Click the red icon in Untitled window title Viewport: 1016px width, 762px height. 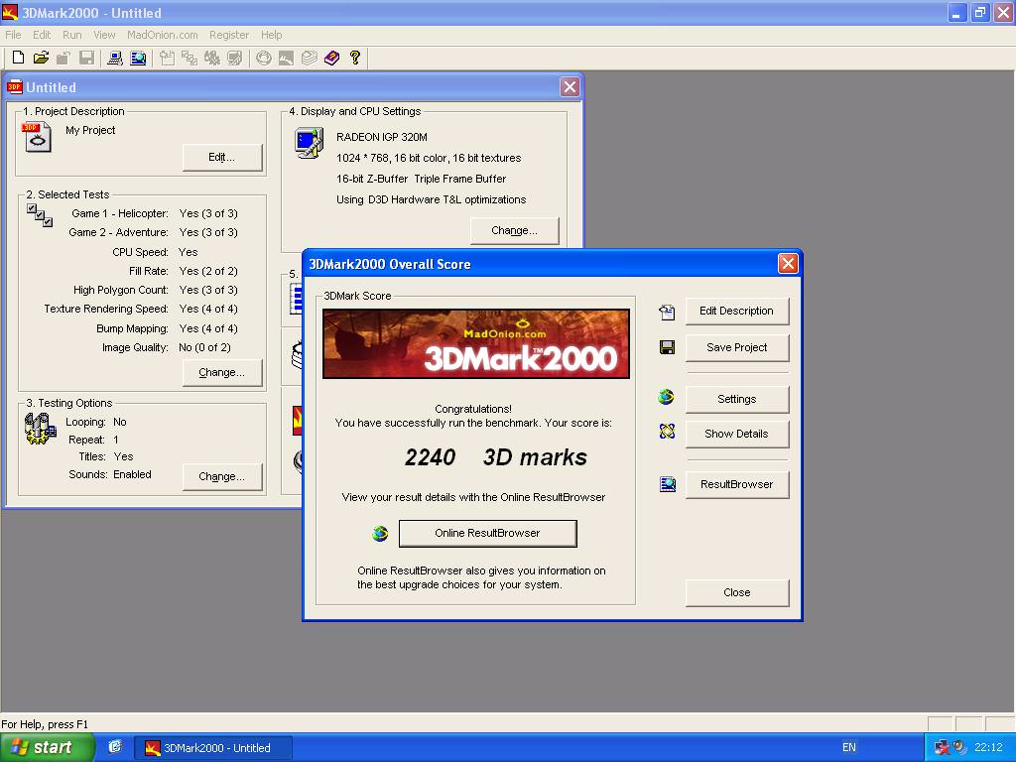tap(15, 87)
